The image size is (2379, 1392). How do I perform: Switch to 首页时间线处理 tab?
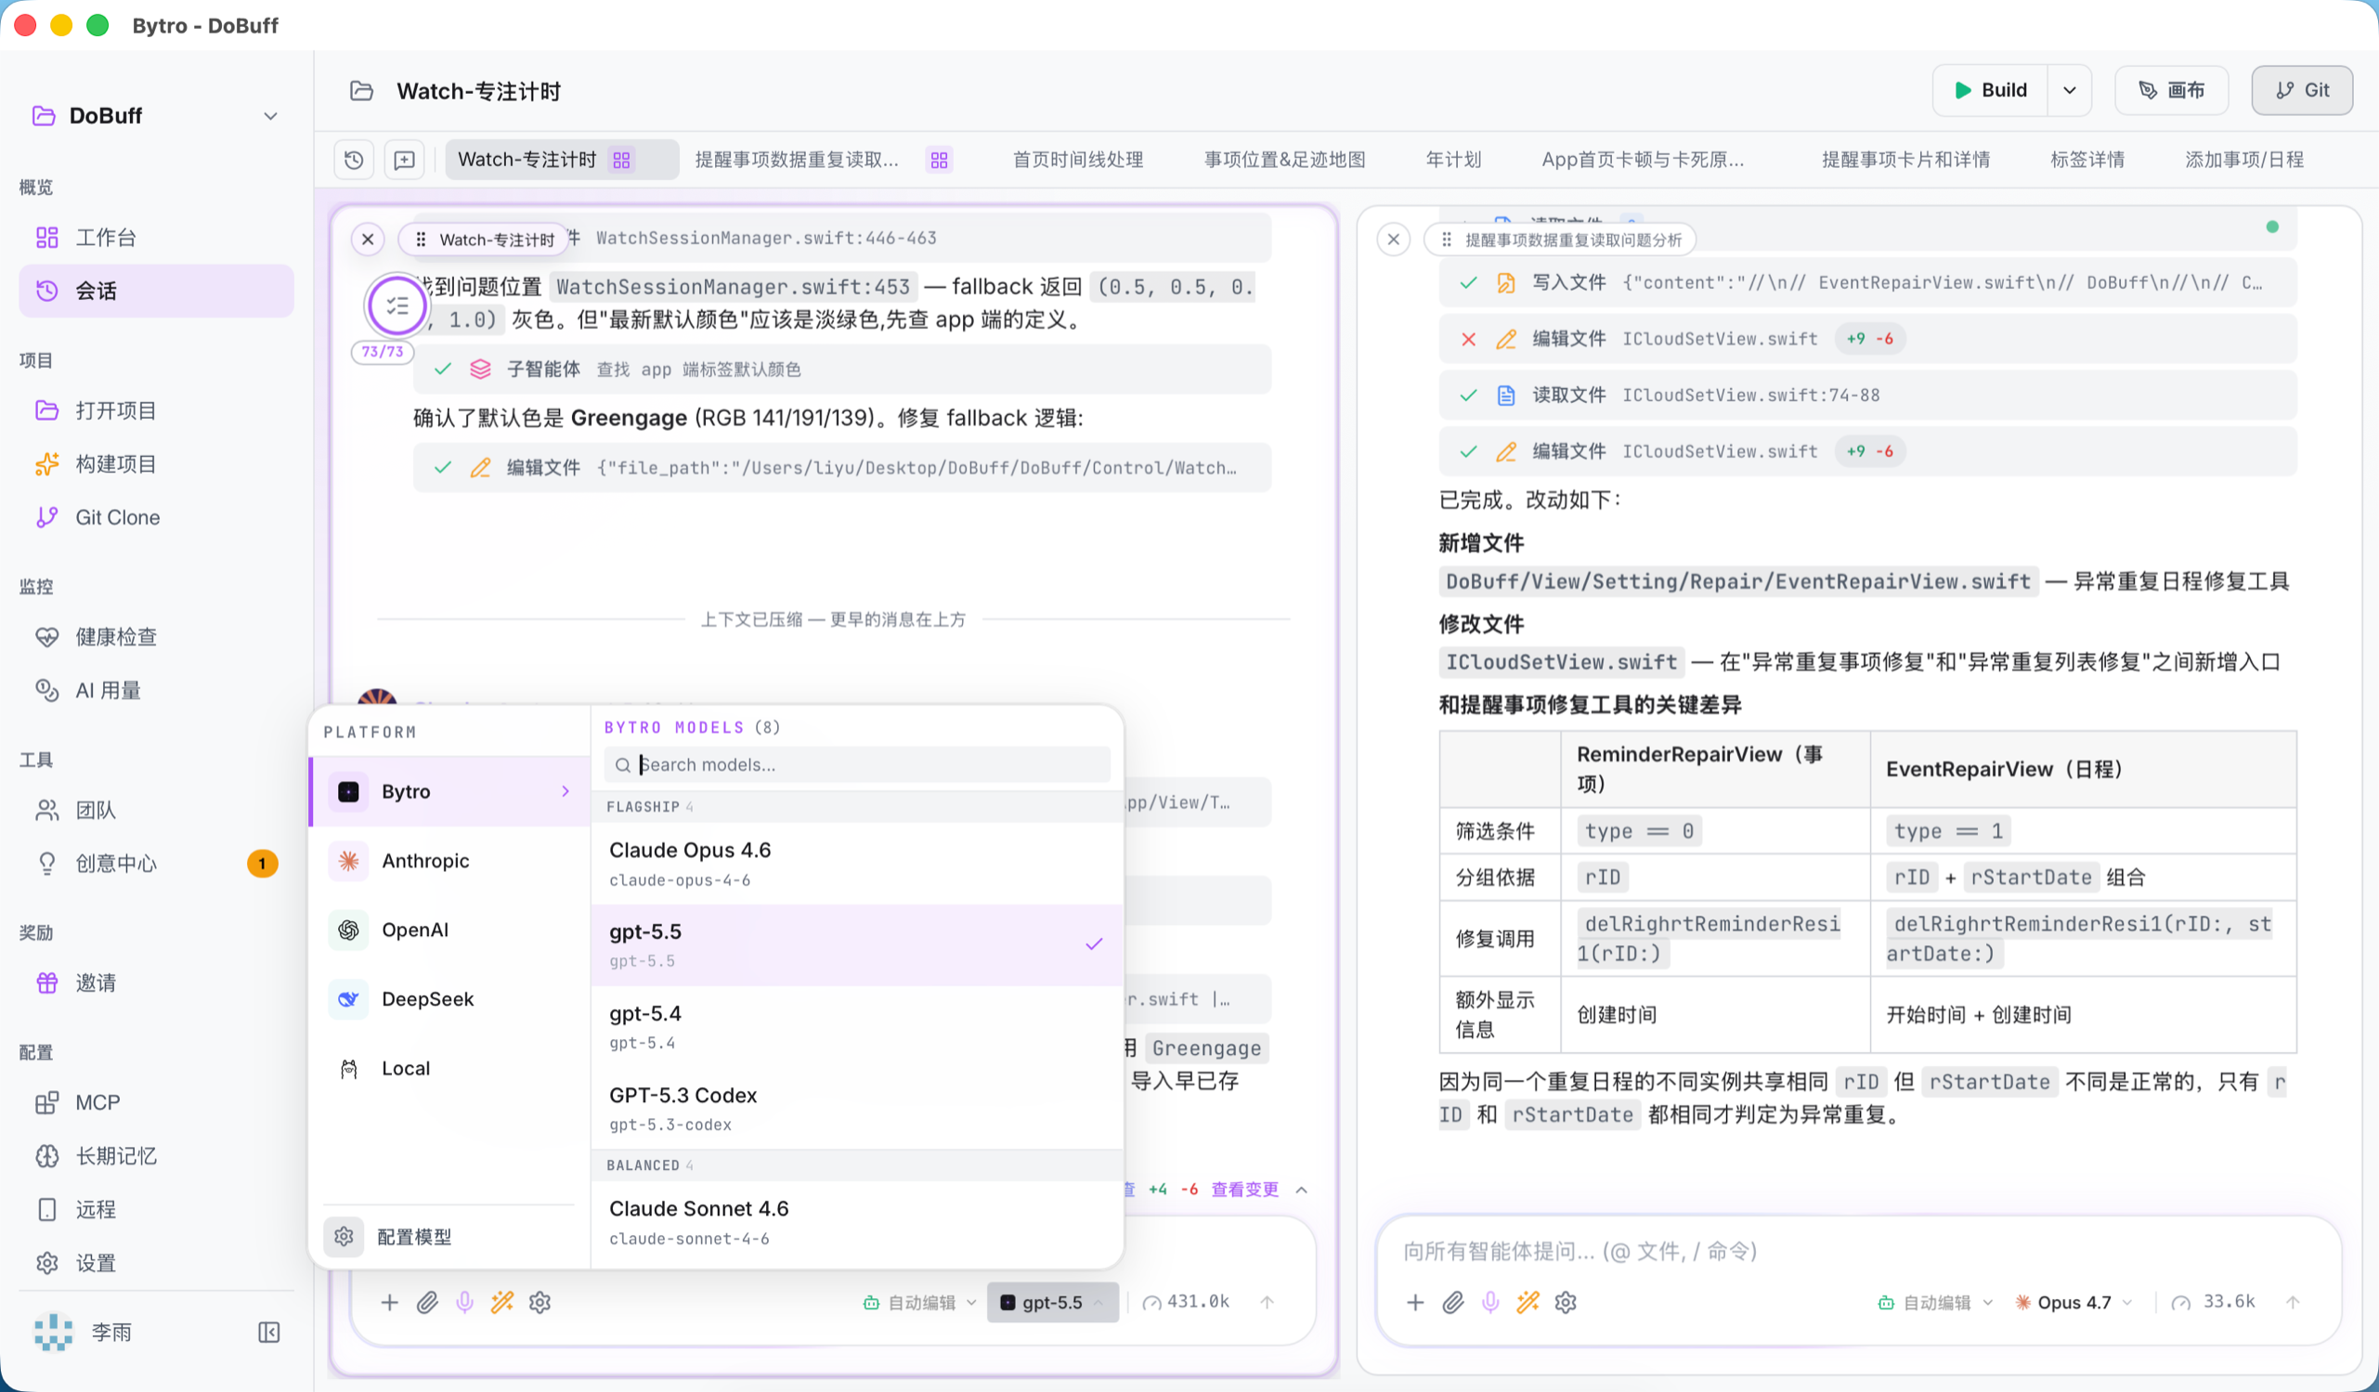point(1077,160)
